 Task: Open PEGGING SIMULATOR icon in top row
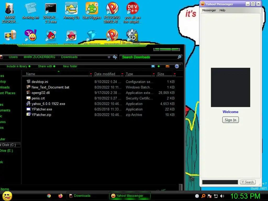[112, 13]
